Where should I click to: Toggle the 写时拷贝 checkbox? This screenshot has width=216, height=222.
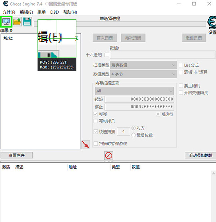click(96, 121)
